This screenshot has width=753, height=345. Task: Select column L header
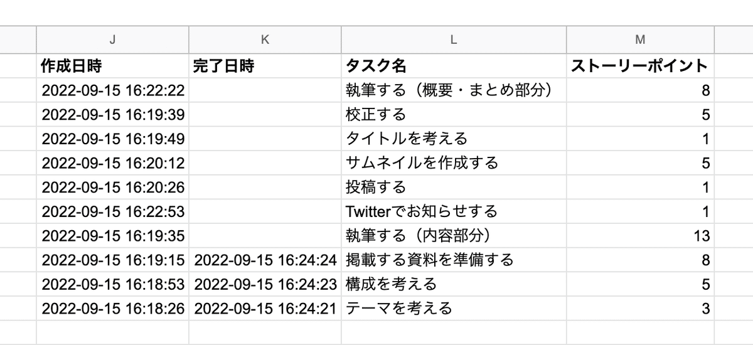tap(454, 40)
